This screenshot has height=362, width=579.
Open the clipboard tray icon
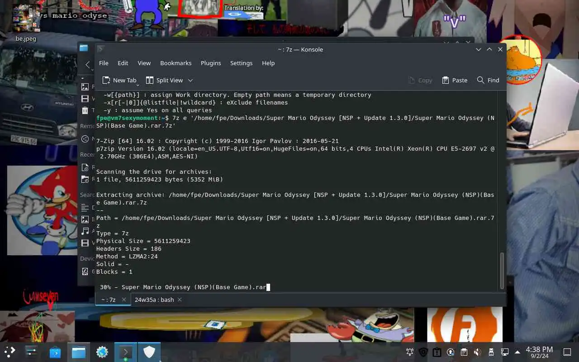[464, 352]
